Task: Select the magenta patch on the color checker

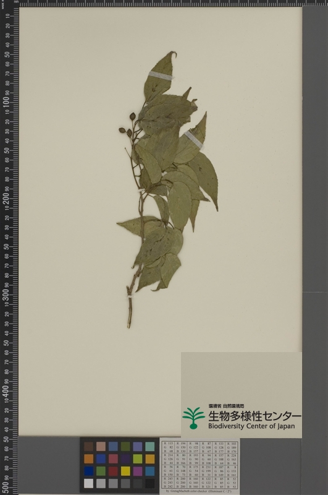Action: click(138, 471)
